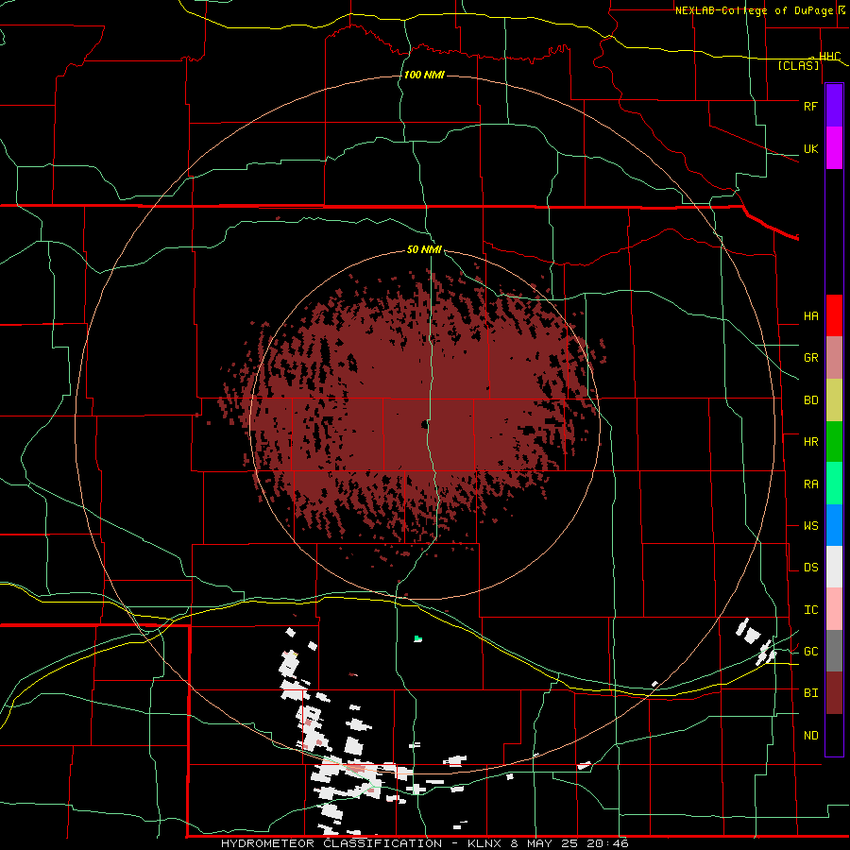This screenshot has width=850, height=850.
Task: Click the 'HHC' product code text
Action: (x=829, y=57)
